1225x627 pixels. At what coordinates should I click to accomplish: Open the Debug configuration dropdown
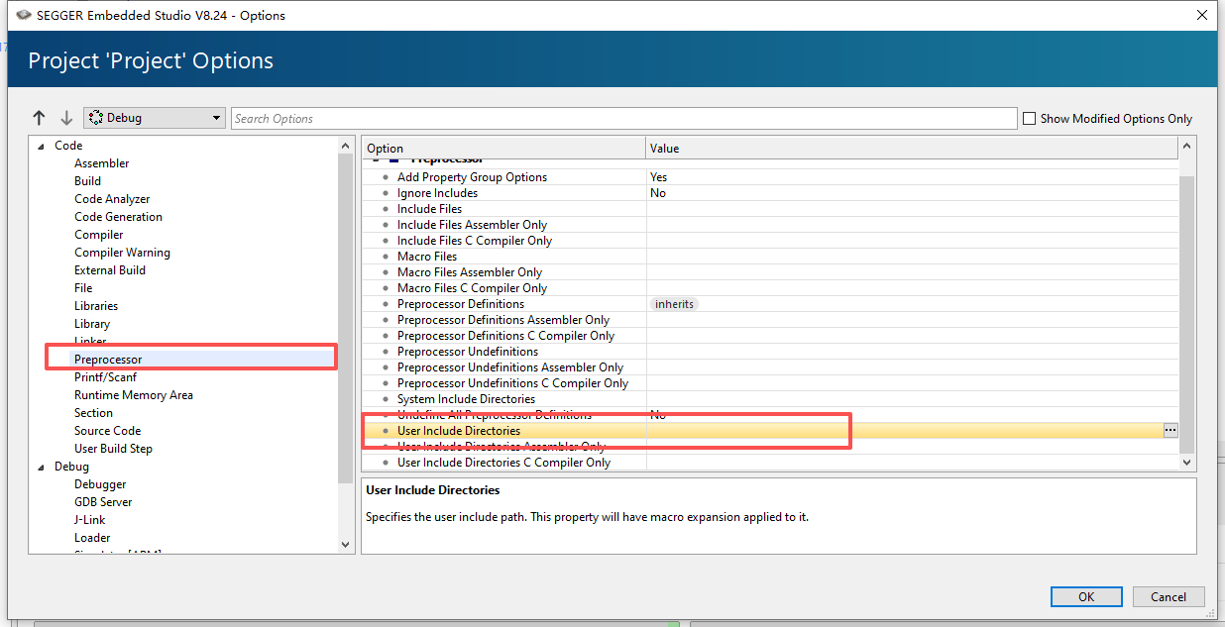[x=155, y=118]
